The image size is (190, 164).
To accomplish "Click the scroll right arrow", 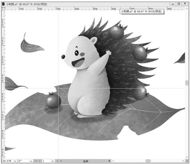I will click(183, 161).
